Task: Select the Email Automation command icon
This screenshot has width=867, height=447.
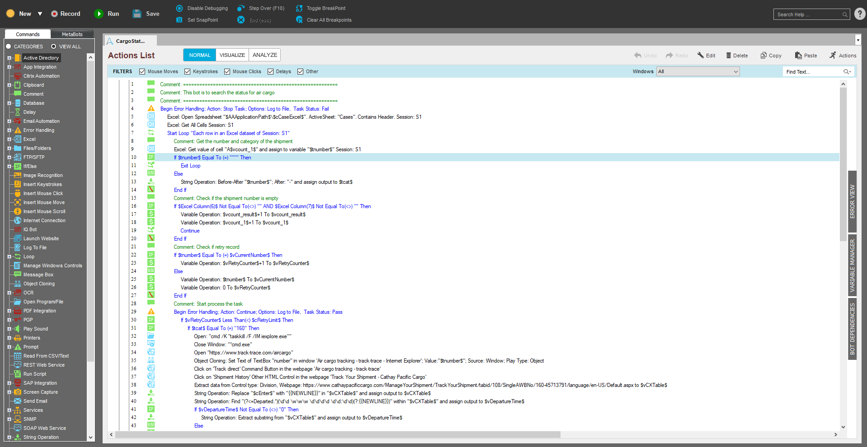Action: tap(18, 121)
